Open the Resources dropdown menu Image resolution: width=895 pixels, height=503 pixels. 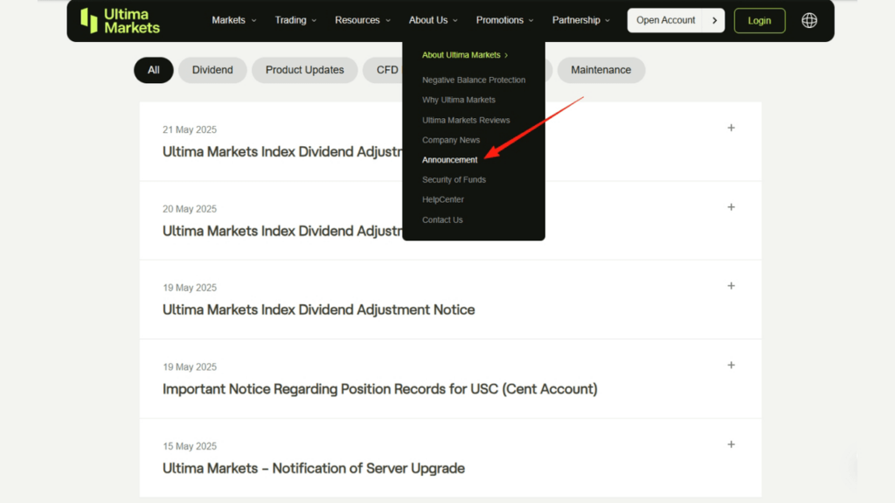point(363,20)
